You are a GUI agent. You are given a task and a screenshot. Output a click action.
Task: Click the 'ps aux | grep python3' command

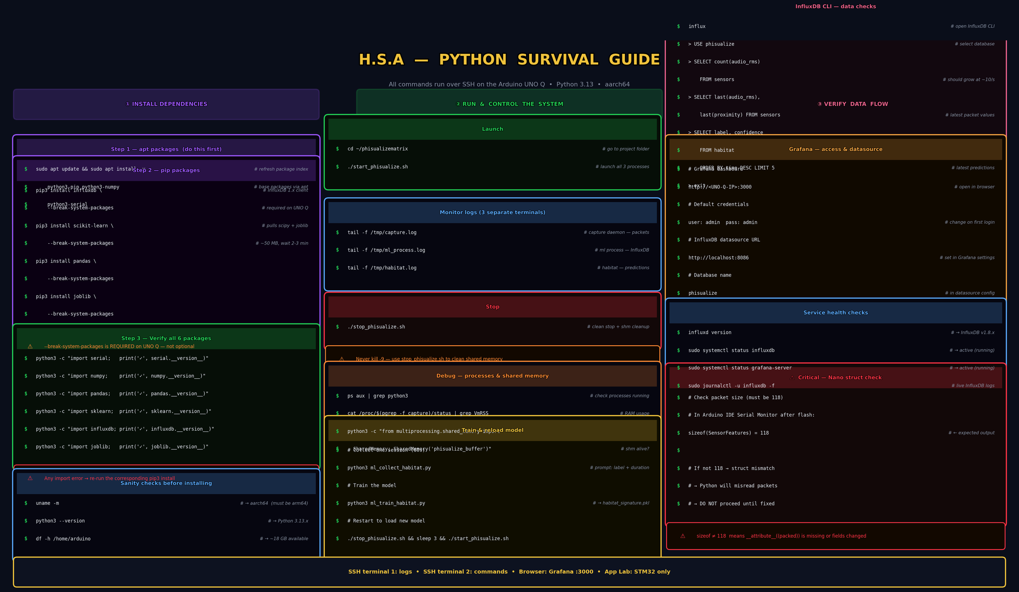tap(377, 396)
